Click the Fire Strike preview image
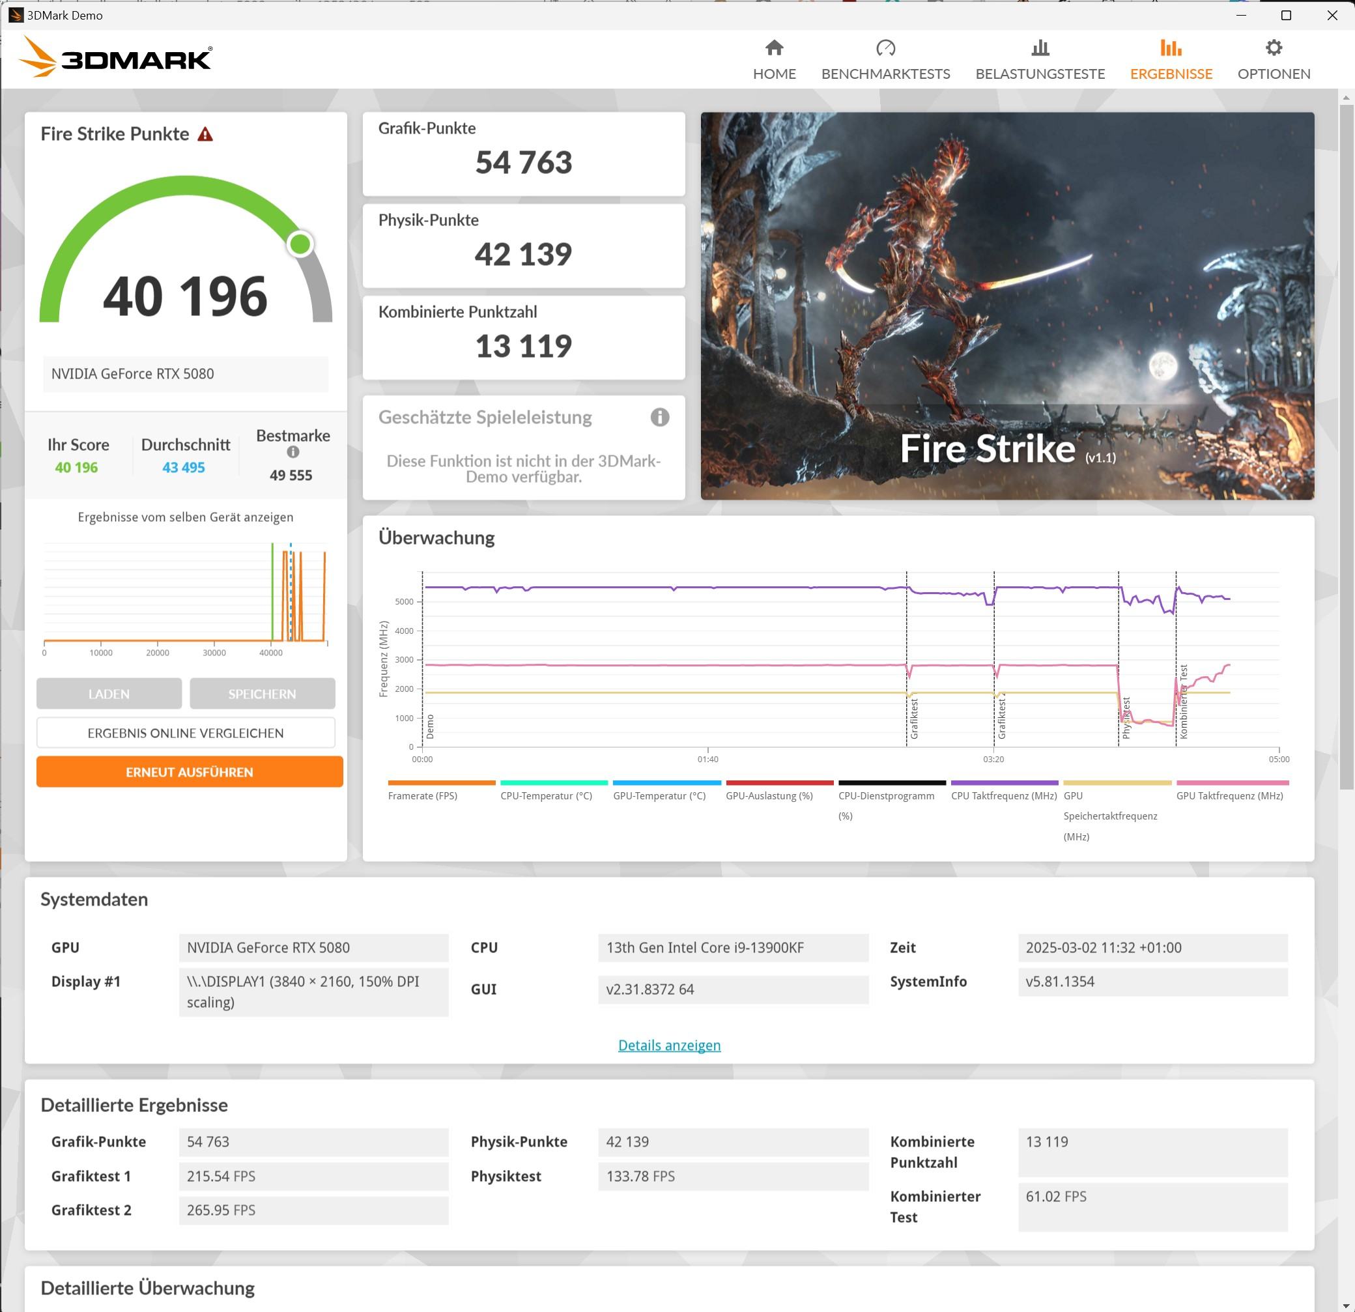The image size is (1355, 1312). click(x=1006, y=306)
